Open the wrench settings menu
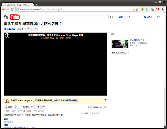 pos(163,9)
